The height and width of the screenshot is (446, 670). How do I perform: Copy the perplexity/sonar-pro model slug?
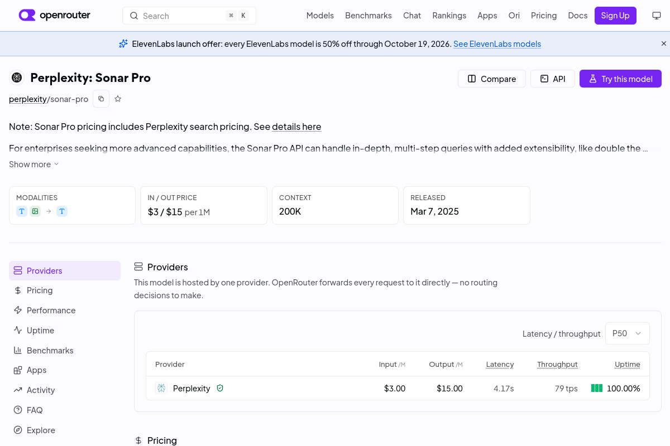click(x=101, y=99)
